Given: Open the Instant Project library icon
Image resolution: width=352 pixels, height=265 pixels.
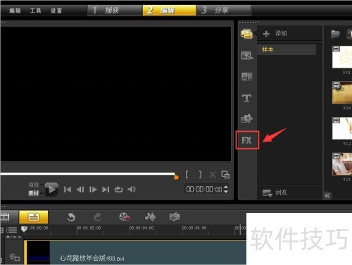Looking at the screenshot, I should point(247,56).
